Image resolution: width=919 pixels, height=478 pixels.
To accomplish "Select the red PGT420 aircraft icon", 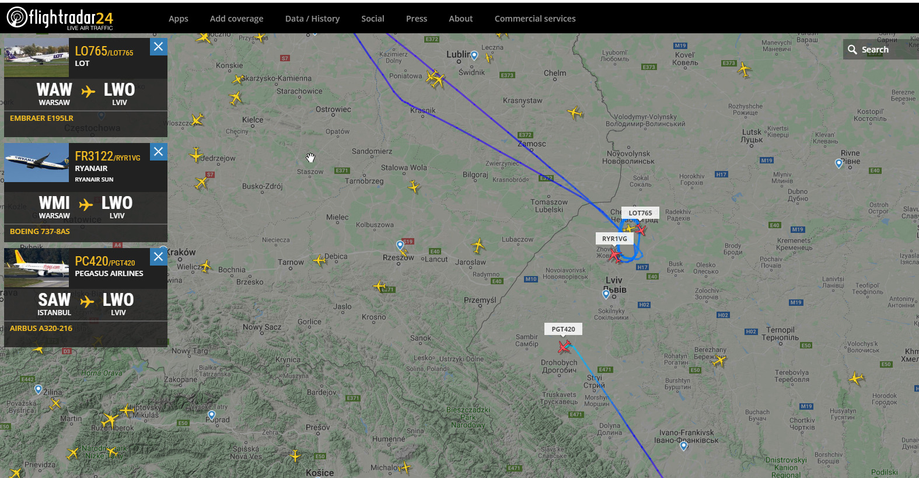I will click(564, 347).
